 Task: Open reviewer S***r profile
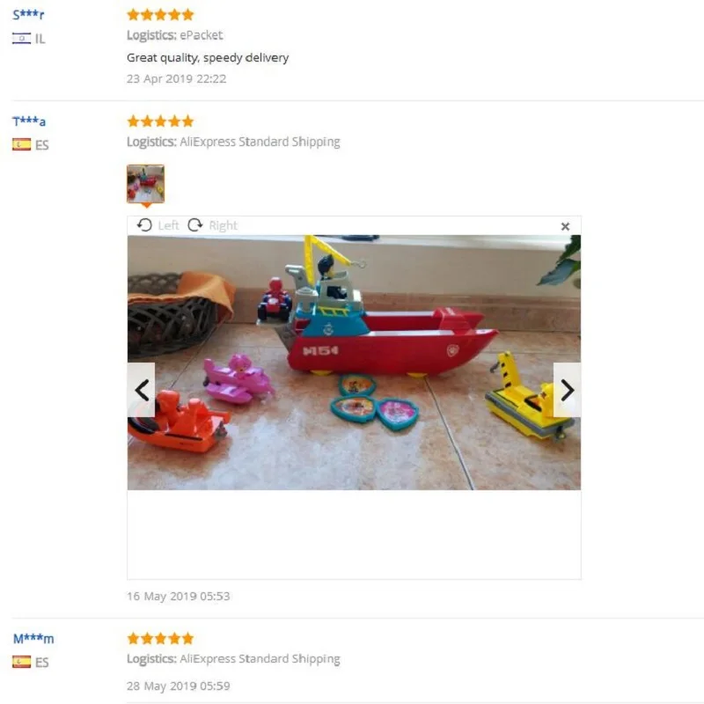coord(28,15)
